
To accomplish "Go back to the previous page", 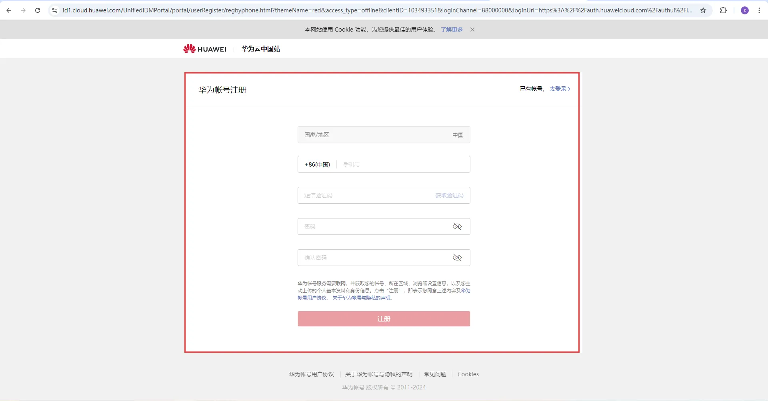I will click(x=9, y=10).
